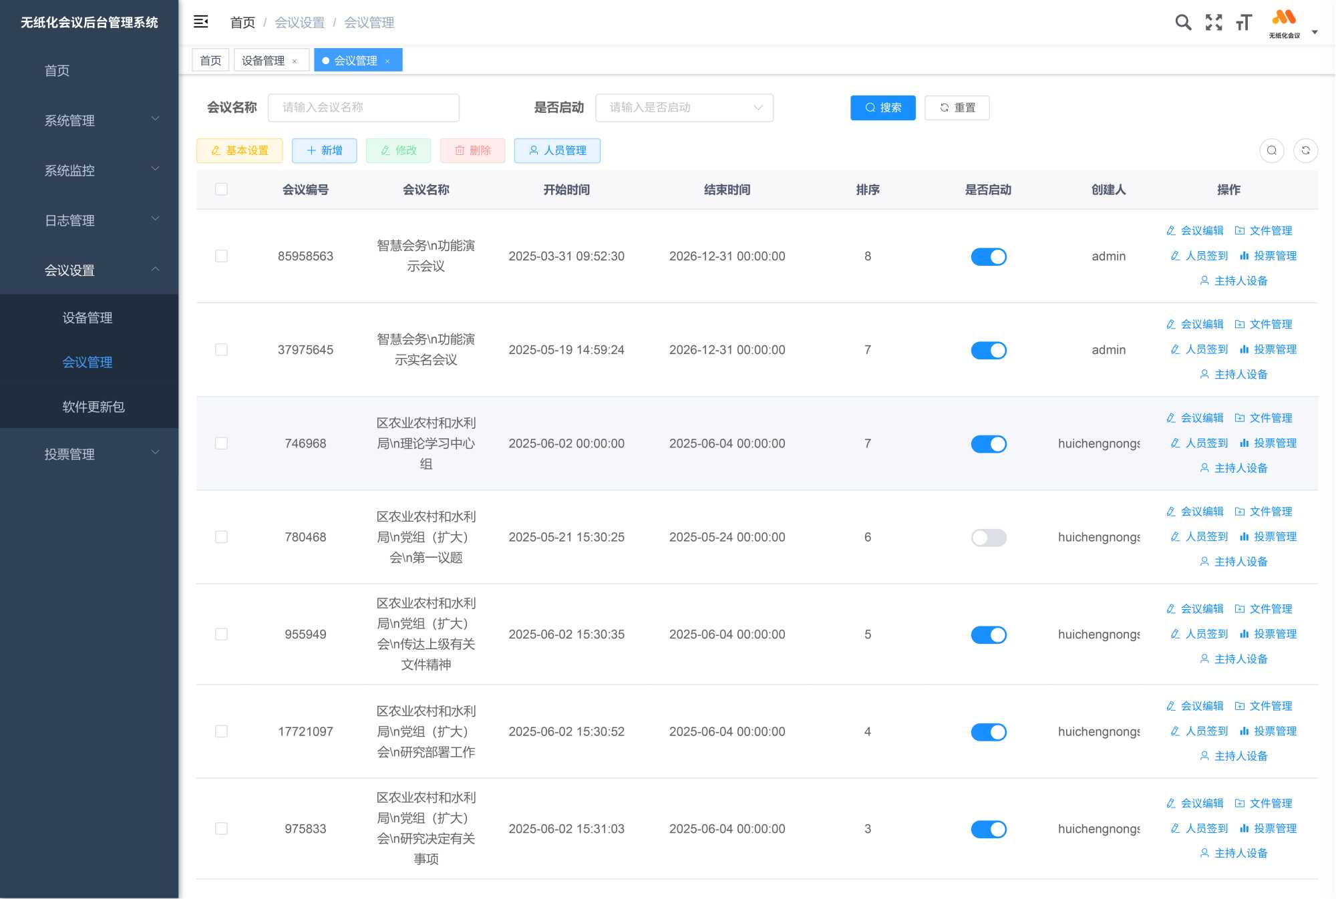The height and width of the screenshot is (899, 1336).
Task: Check the checkbox for meeting 746968
Action: [221, 443]
